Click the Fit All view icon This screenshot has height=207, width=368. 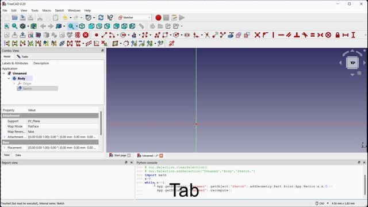[7, 26]
